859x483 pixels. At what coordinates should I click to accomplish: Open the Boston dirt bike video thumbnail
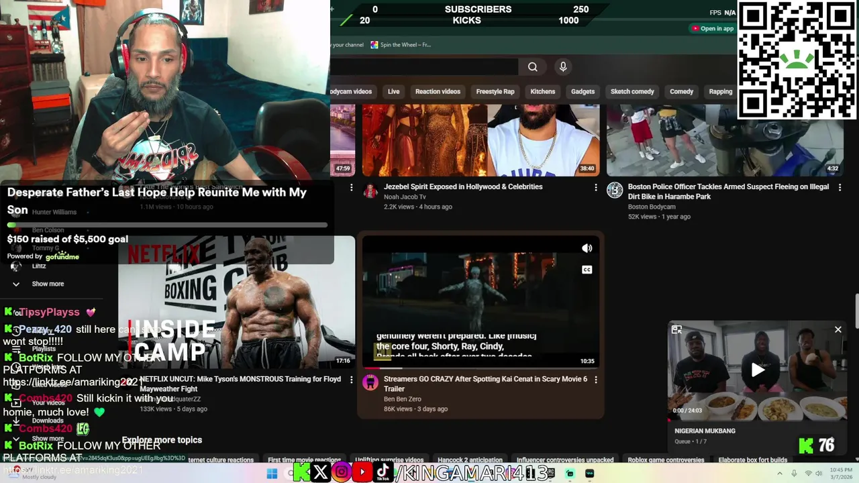click(x=725, y=140)
